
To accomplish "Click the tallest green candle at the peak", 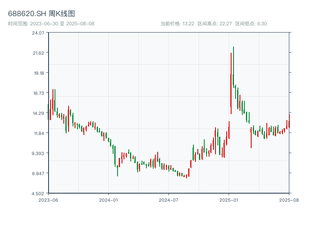I will pos(234,68).
